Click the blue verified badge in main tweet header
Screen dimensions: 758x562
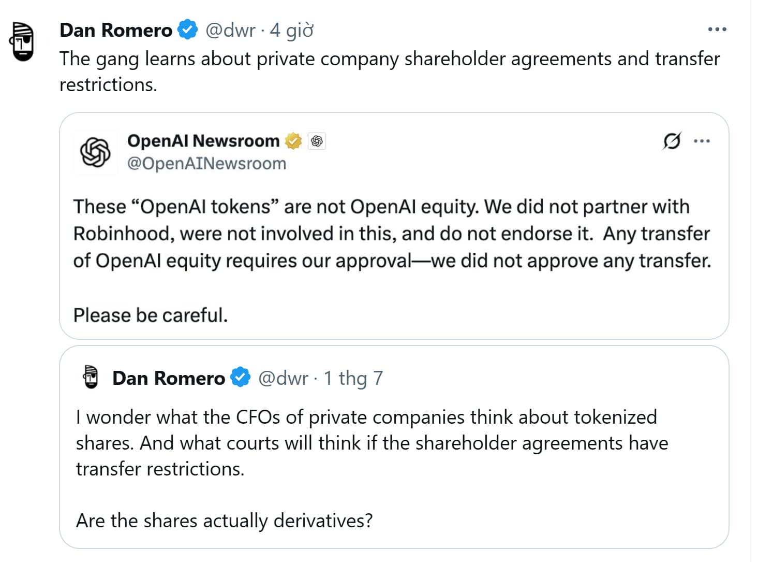[187, 30]
